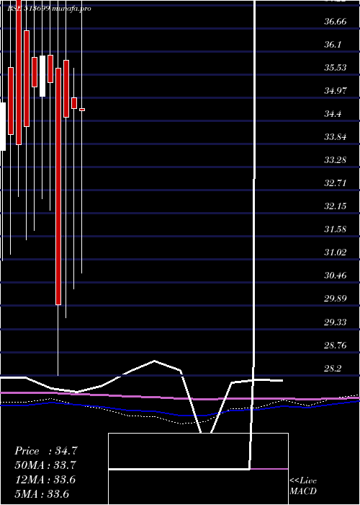Click the <<Live MACD label
Viewport: 360px width, 505px height.
(303, 486)
